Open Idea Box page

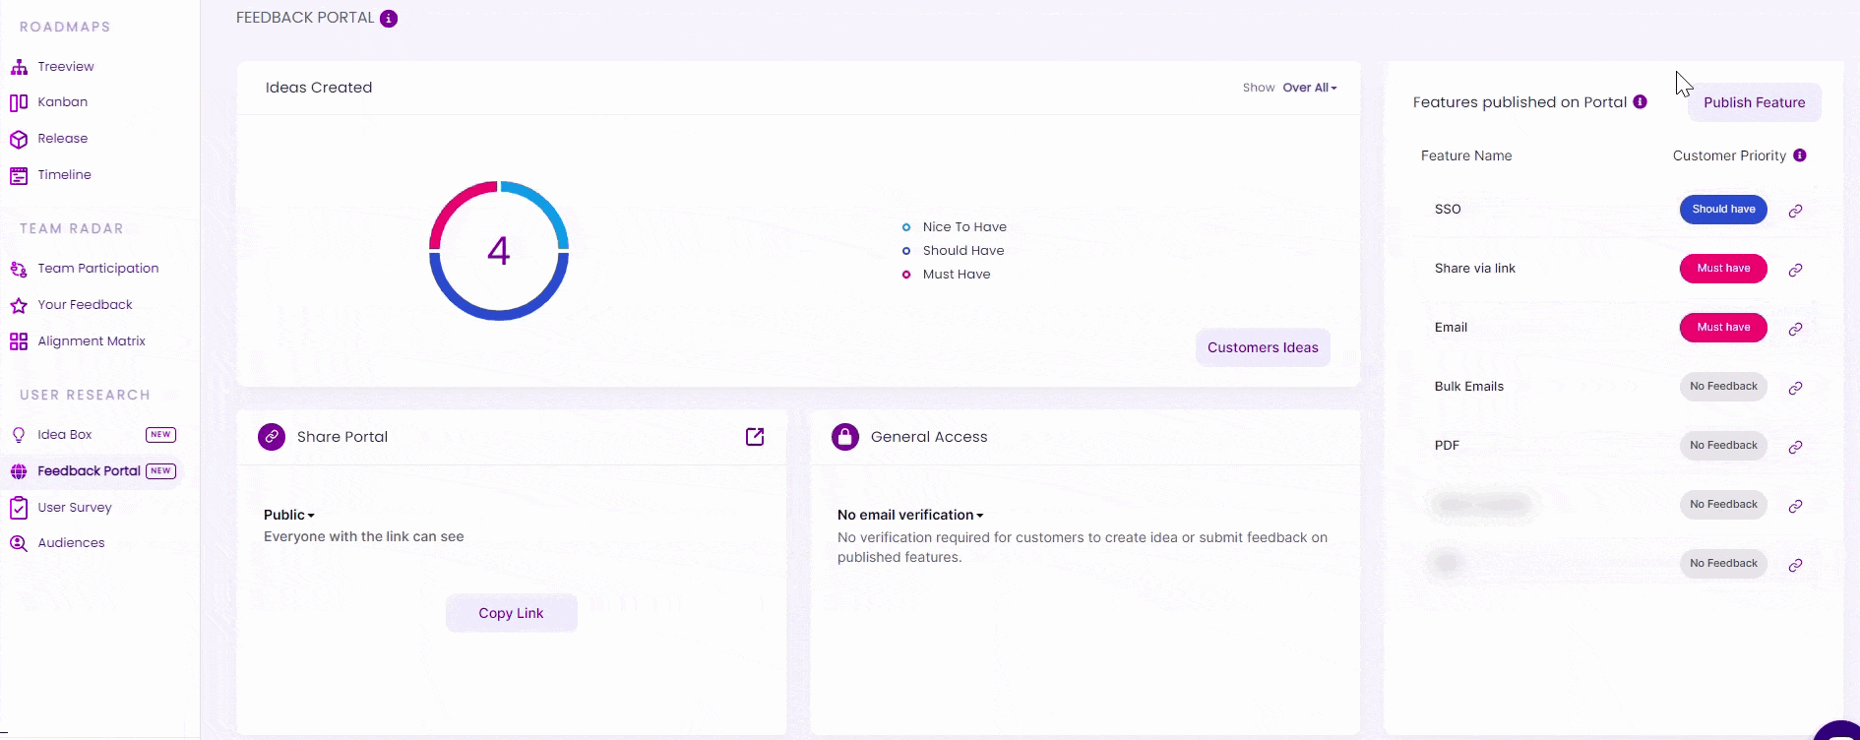pos(65,435)
